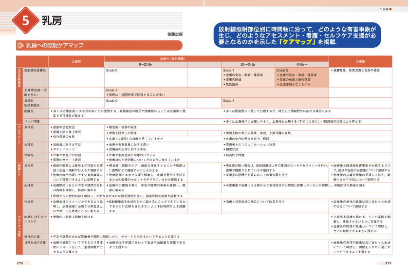Click '併存疾患の有無'
Screen dimensions: 408x276
[63, 137]
